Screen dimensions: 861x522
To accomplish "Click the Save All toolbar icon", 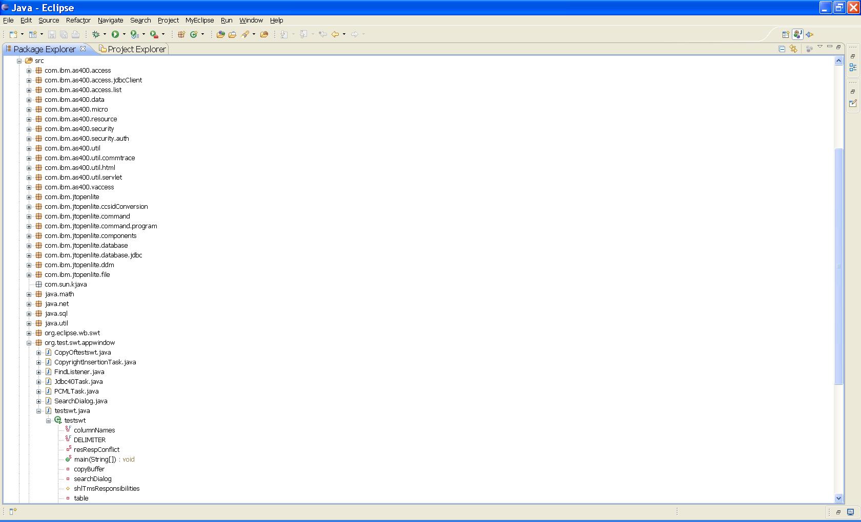I will click(x=64, y=34).
